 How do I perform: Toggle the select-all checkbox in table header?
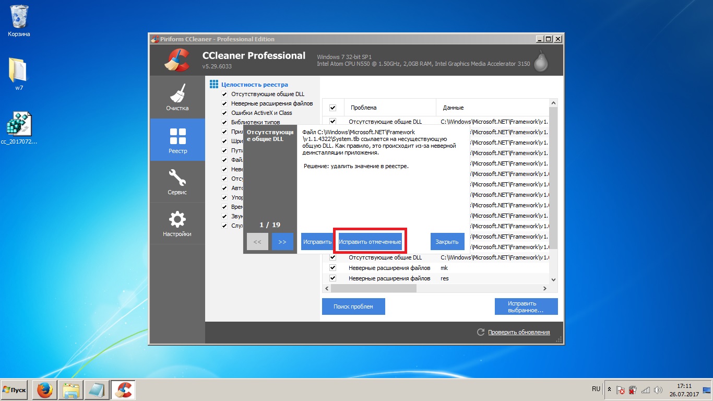point(332,108)
